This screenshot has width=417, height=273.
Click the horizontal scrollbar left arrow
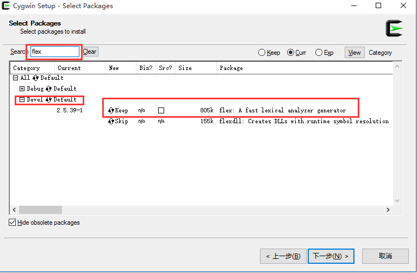tap(14, 210)
